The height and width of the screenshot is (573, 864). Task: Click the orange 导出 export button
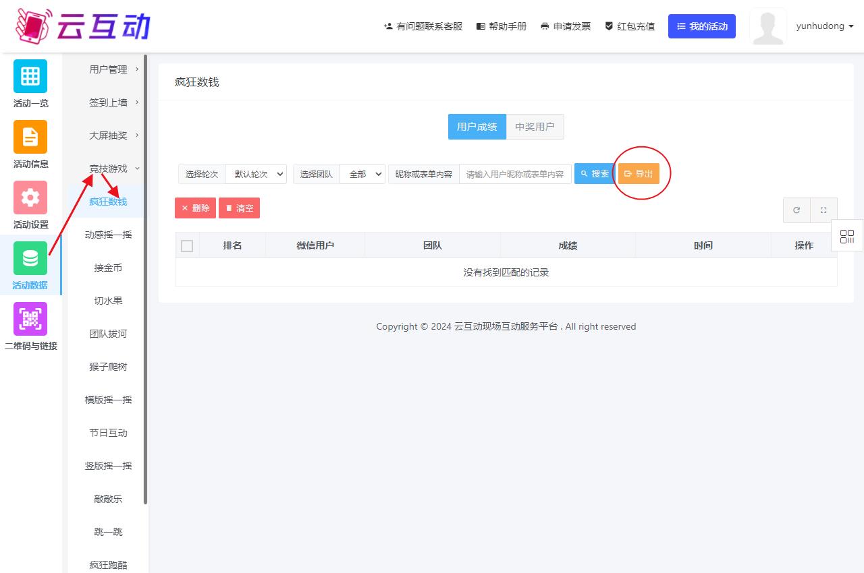coord(639,174)
